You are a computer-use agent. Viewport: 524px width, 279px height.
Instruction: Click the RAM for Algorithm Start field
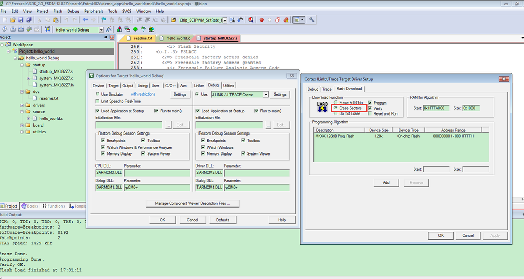436,108
